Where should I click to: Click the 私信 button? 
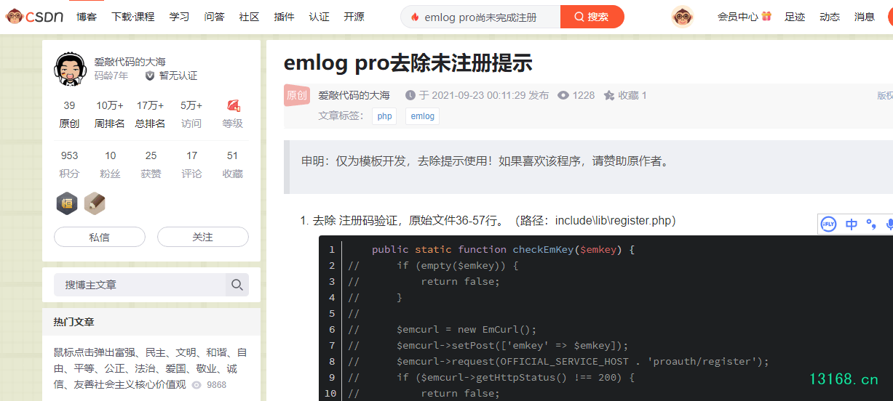pos(100,237)
